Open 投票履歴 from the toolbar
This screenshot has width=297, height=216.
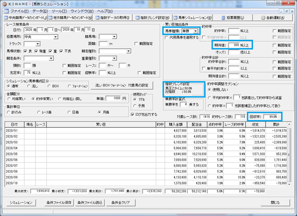click(223, 18)
